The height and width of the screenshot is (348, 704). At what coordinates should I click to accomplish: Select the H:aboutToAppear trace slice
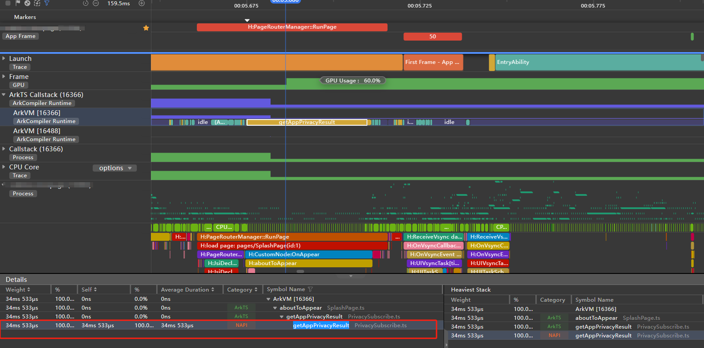pyautogui.click(x=309, y=263)
